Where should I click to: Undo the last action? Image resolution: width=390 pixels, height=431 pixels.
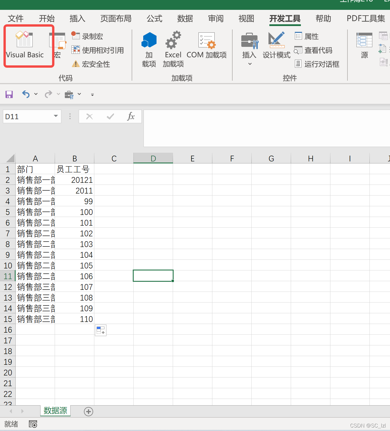click(26, 94)
